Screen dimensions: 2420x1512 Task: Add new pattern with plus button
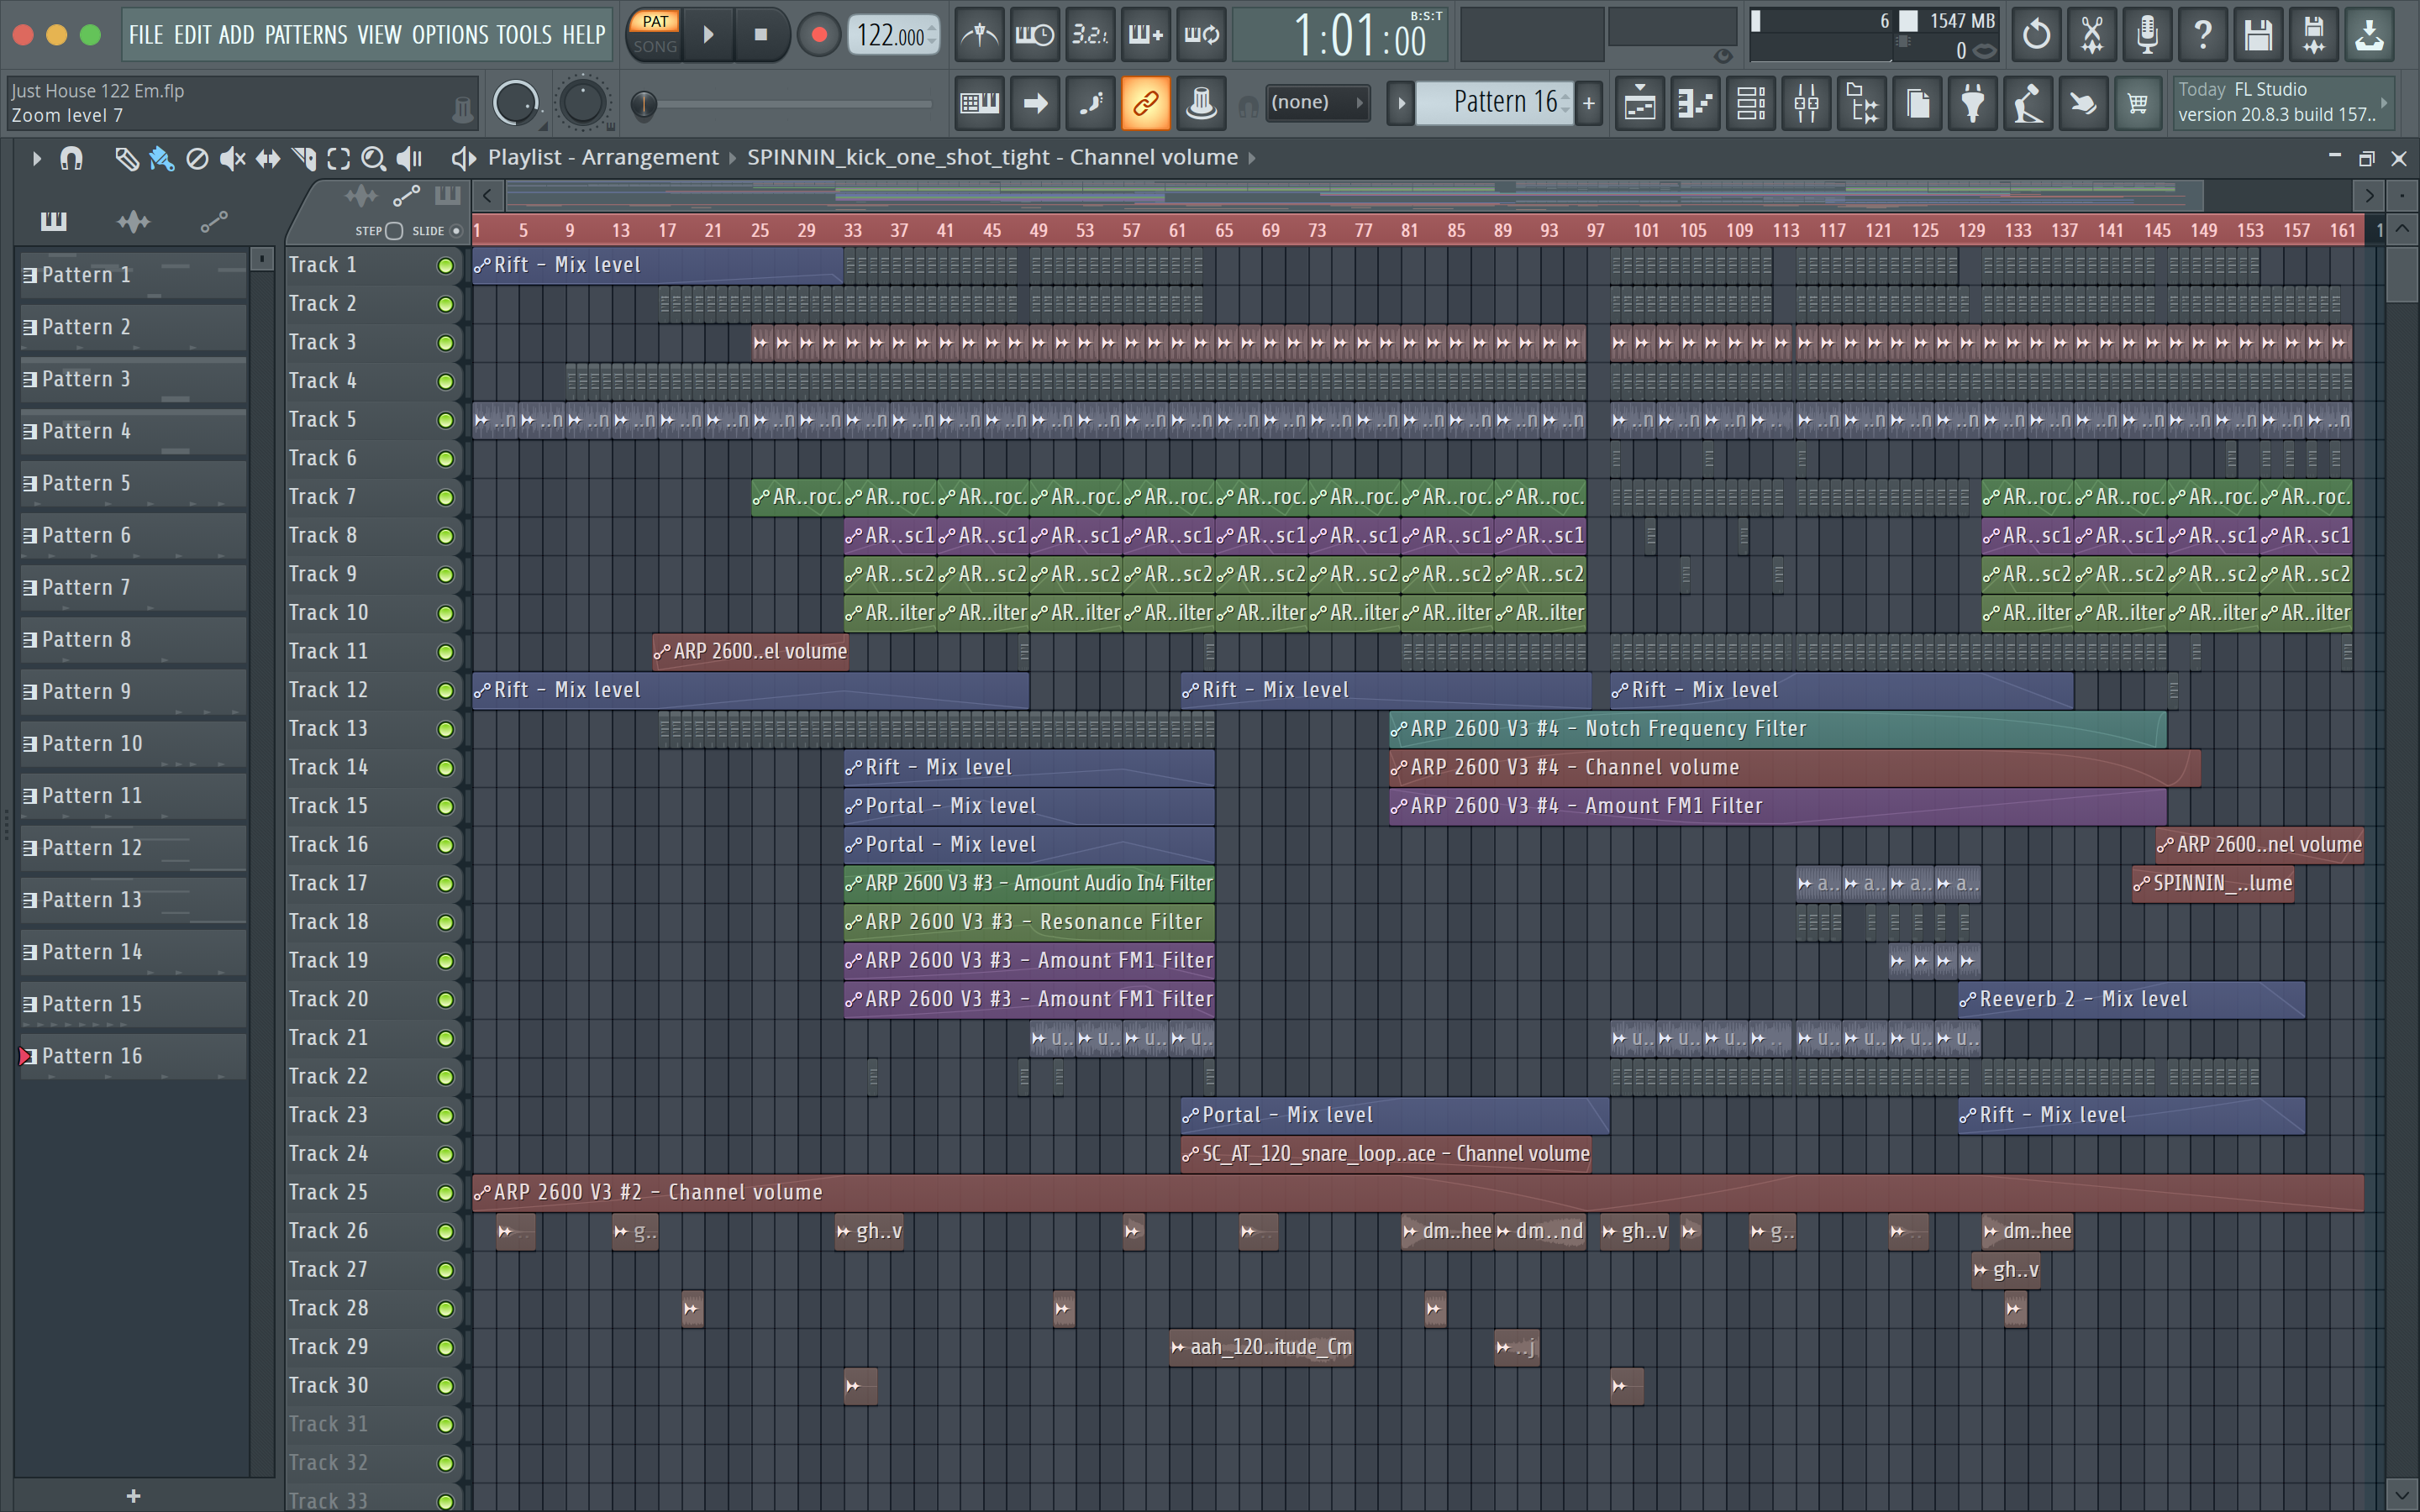click(1588, 102)
